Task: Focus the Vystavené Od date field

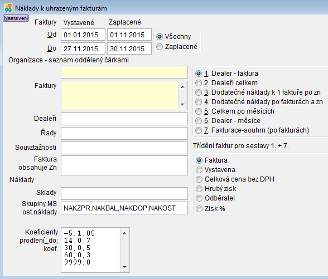Action: point(83,35)
